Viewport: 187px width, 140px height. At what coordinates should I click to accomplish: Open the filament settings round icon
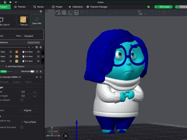(41, 47)
